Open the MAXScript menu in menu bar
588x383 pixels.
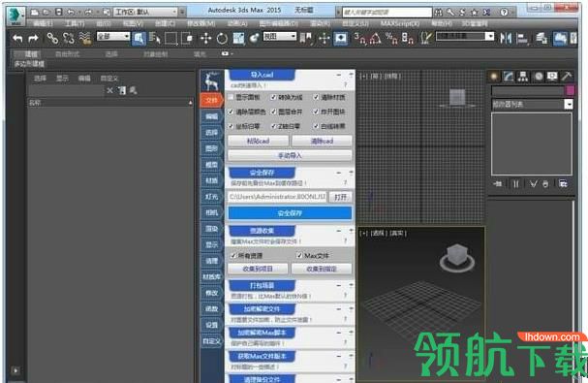click(400, 23)
